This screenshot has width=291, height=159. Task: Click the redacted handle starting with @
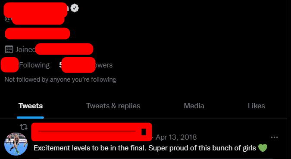[x=34, y=19]
